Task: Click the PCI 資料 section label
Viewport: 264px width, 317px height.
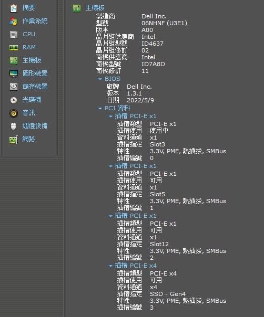Action: click(117, 108)
